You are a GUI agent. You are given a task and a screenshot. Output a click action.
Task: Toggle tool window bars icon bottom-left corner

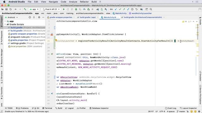[x=2, y=112]
